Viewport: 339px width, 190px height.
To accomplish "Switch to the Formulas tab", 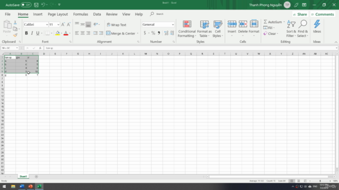I will tap(81, 14).
